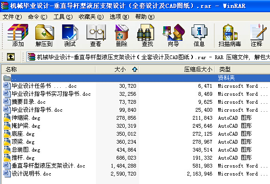This screenshot has width=270, height=184.
Task: Click packed size value 191,332
Action: pyautogui.click(x=202, y=158)
